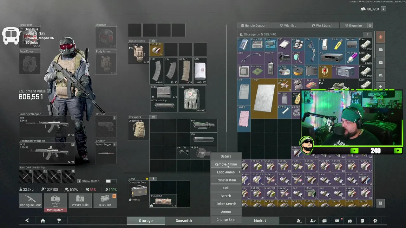Screen dimensions: 406x228
Task: Switch to the Market tab
Action: point(260,221)
